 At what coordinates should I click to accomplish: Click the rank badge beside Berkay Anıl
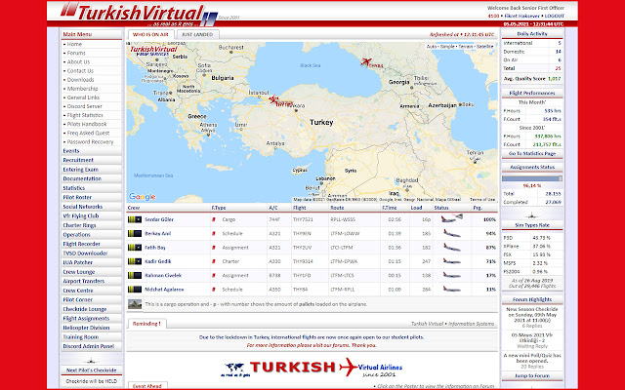click(x=135, y=234)
